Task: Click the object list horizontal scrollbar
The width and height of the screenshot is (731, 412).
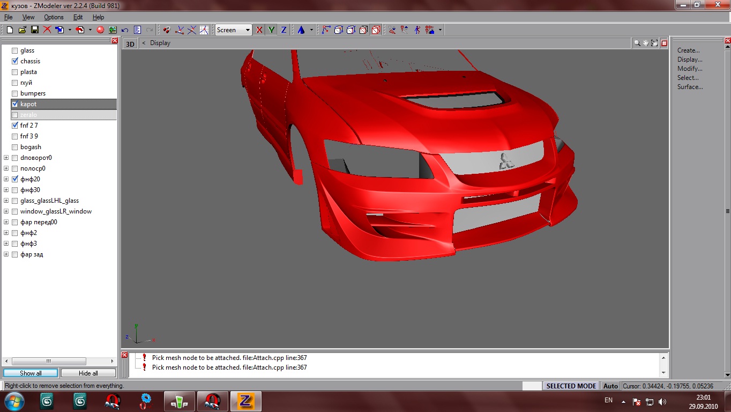Action: (49, 361)
